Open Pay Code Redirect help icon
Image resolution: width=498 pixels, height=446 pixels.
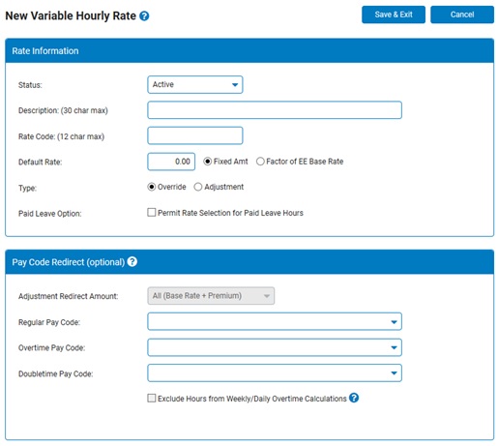[132, 261]
